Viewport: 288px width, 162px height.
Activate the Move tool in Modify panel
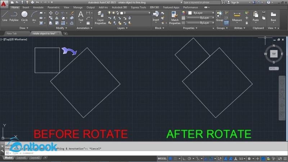(x=51, y=13)
